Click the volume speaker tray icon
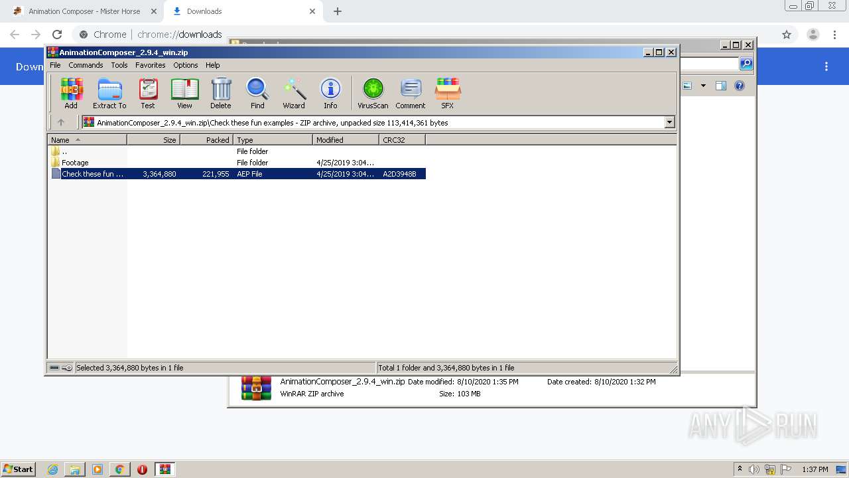 click(x=754, y=469)
